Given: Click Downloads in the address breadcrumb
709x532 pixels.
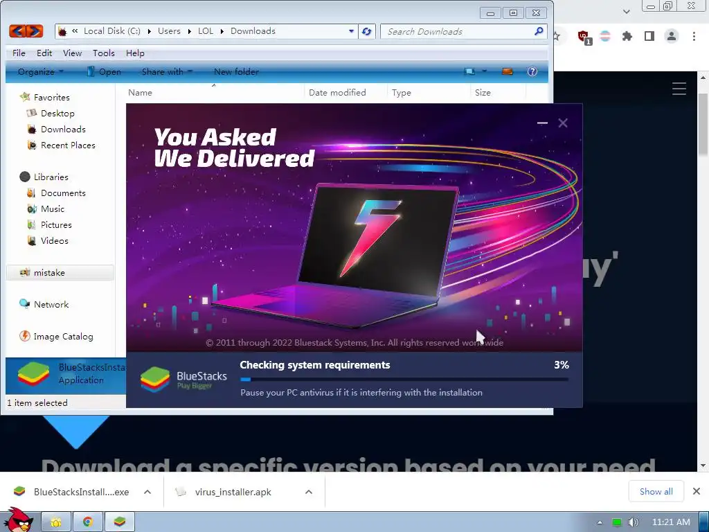Looking at the screenshot, I should tap(253, 31).
